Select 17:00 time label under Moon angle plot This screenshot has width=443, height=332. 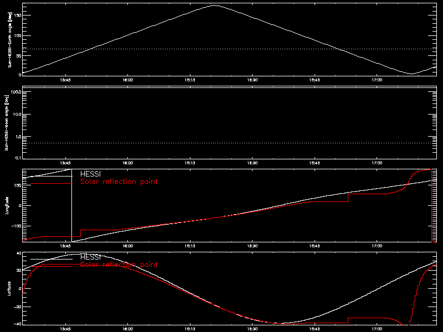click(377, 163)
